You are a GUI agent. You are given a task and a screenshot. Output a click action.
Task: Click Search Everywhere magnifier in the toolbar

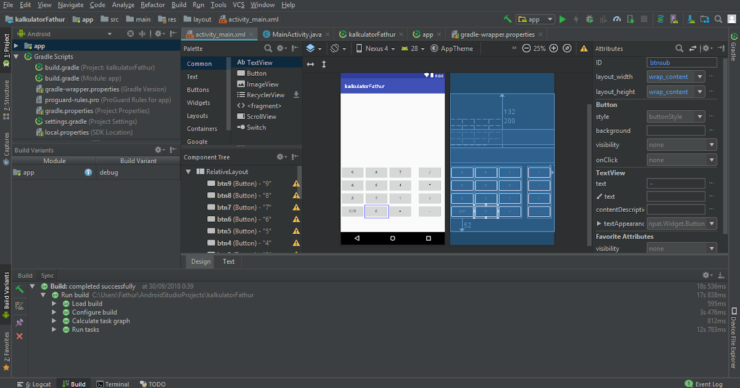tap(717, 19)
